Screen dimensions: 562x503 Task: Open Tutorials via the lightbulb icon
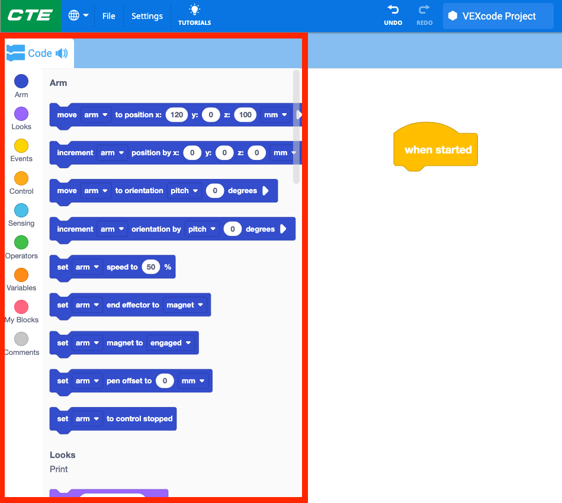[x=194, y=10]
